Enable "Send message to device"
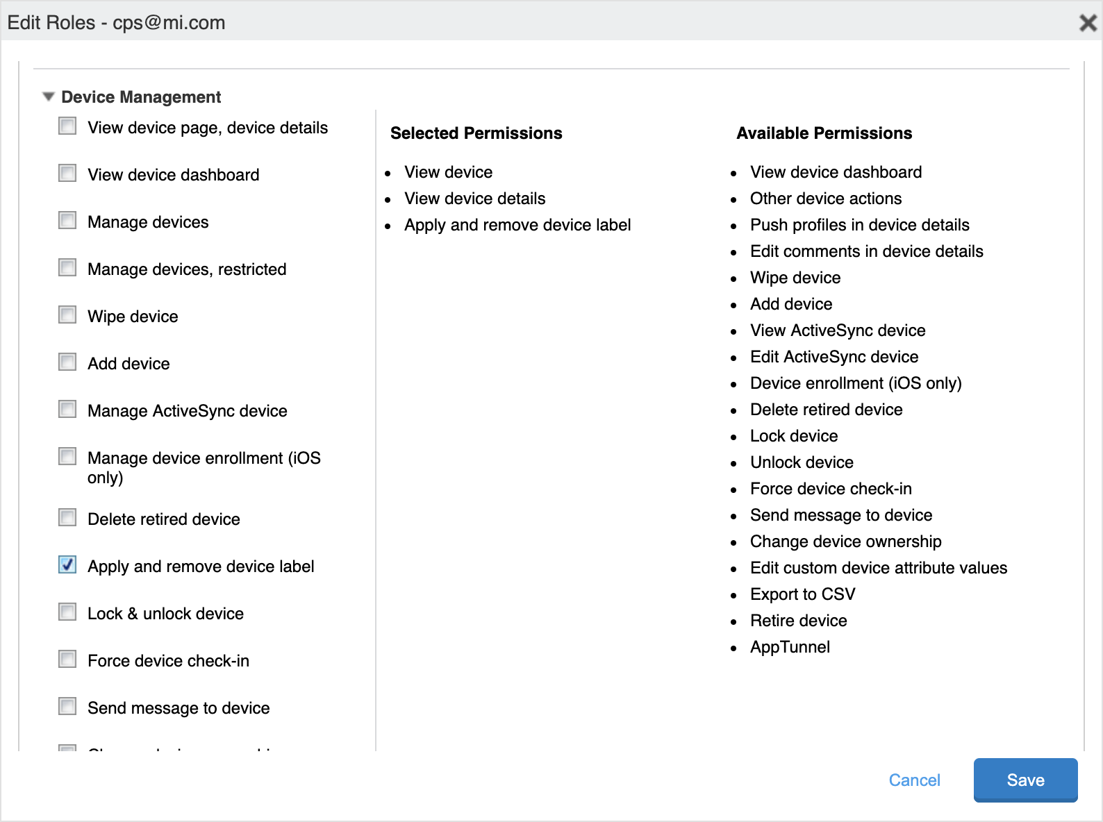This screenshot has height=822, width=1103. [67, 706]
